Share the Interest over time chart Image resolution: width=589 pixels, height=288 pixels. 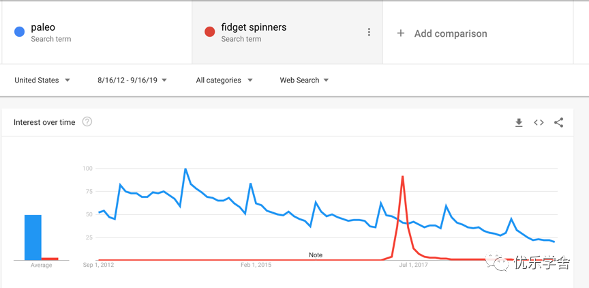(558, 123)
